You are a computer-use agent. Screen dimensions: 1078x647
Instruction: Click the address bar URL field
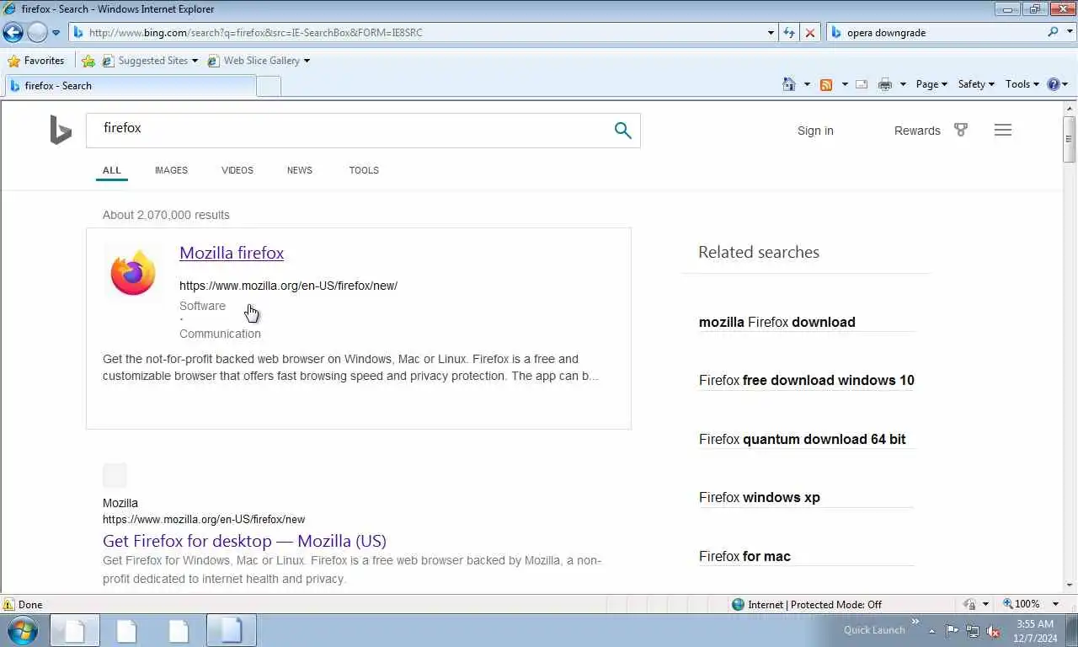click(x=417, y=33)
